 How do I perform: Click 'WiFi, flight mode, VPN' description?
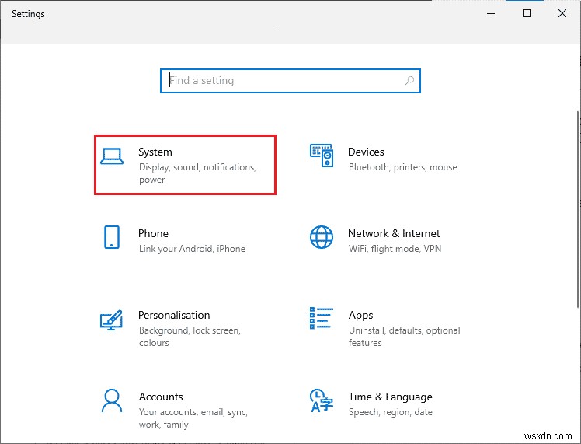pos(395,249)
